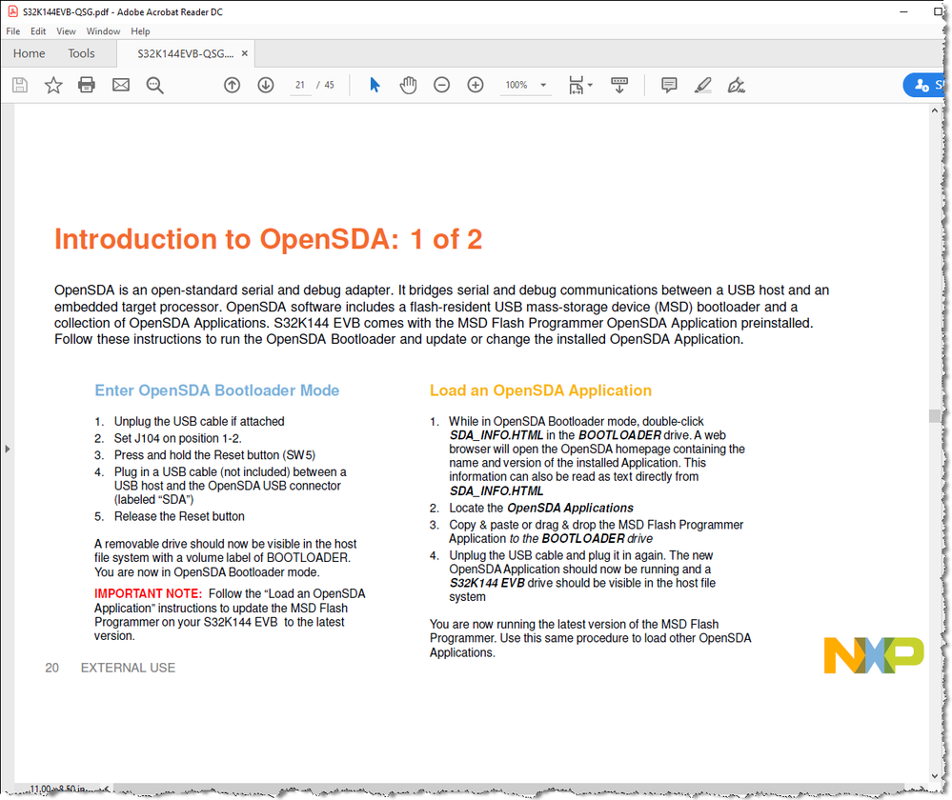
Task: Switch to the Home tab
Action: [29, 53]
